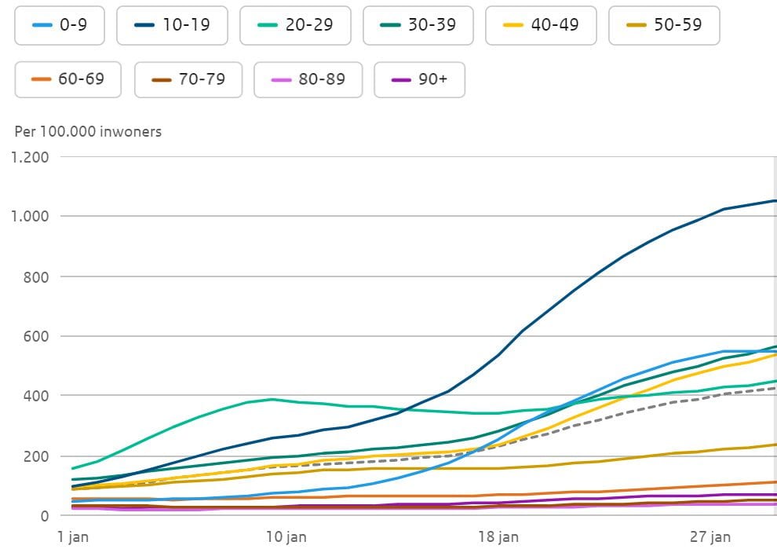Hide the 20-29 age group series

click(x=295, y=25)
